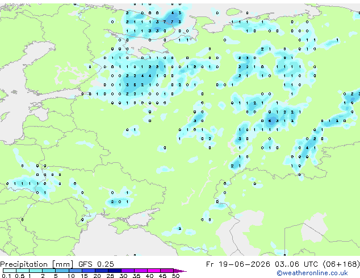The image size is (360, 278).
Task: Click the legend scale label '35'
Action: (136, 276)
